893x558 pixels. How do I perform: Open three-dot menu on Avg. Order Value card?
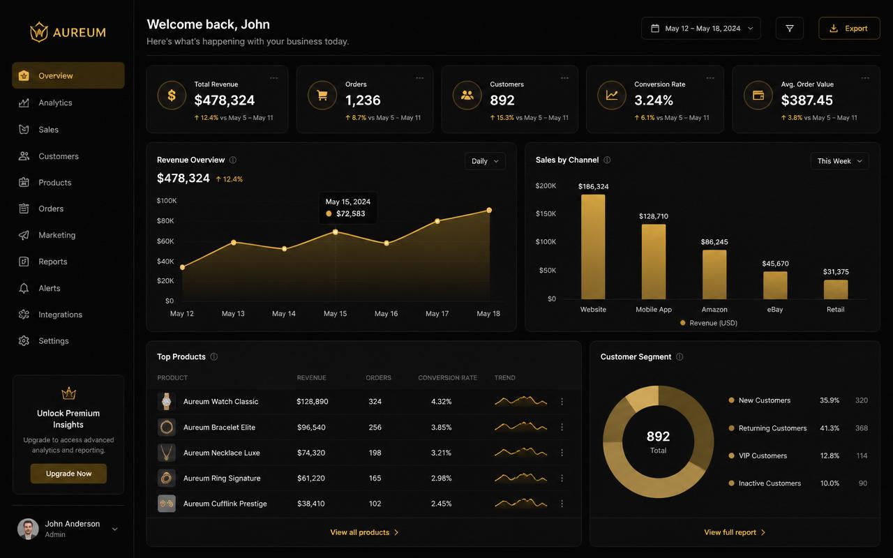tap(865, 78)
